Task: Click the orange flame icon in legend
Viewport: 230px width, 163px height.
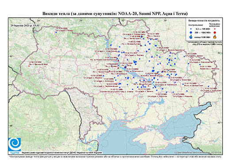Action: pyautogui.click(x=215, y=37)
